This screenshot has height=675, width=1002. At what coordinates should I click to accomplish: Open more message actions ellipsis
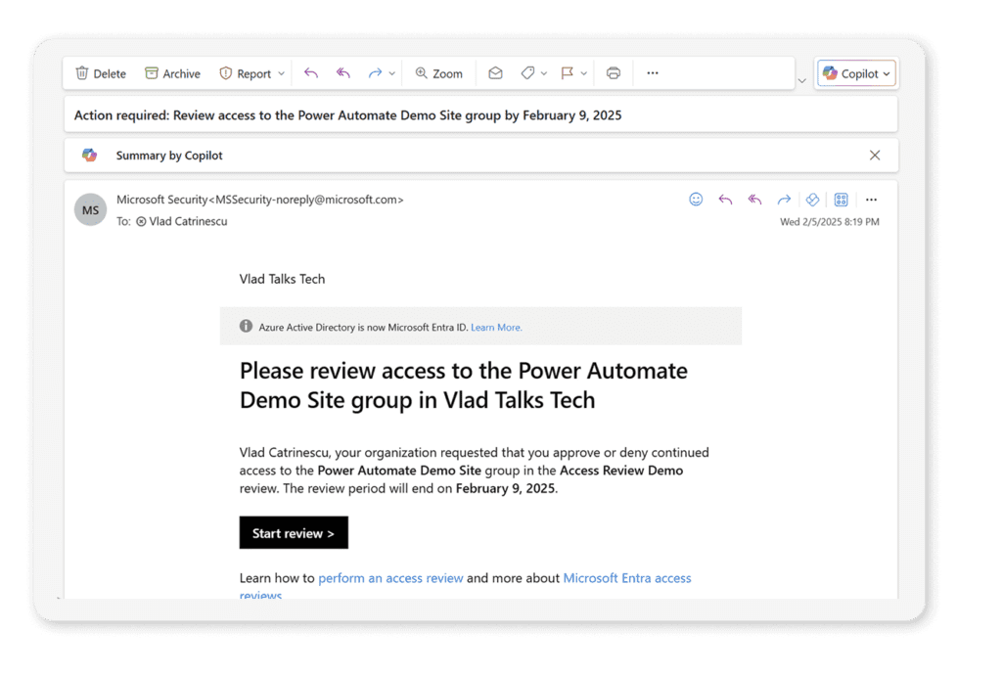[871, 200]
